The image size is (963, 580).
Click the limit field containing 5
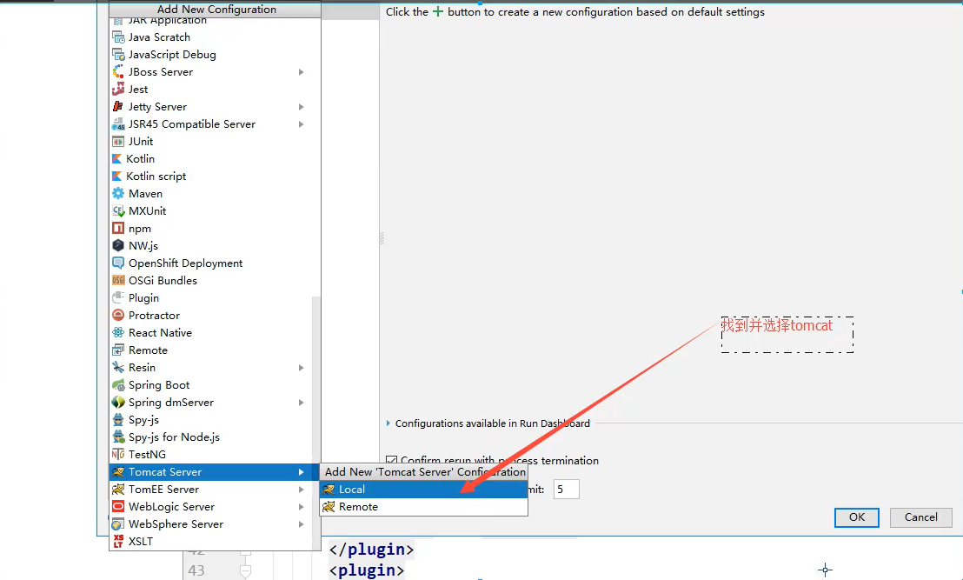(x=567, y=490)
